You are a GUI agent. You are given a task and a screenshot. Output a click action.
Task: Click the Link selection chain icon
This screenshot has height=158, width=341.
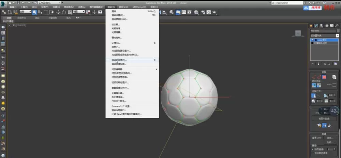click(4, 12)
